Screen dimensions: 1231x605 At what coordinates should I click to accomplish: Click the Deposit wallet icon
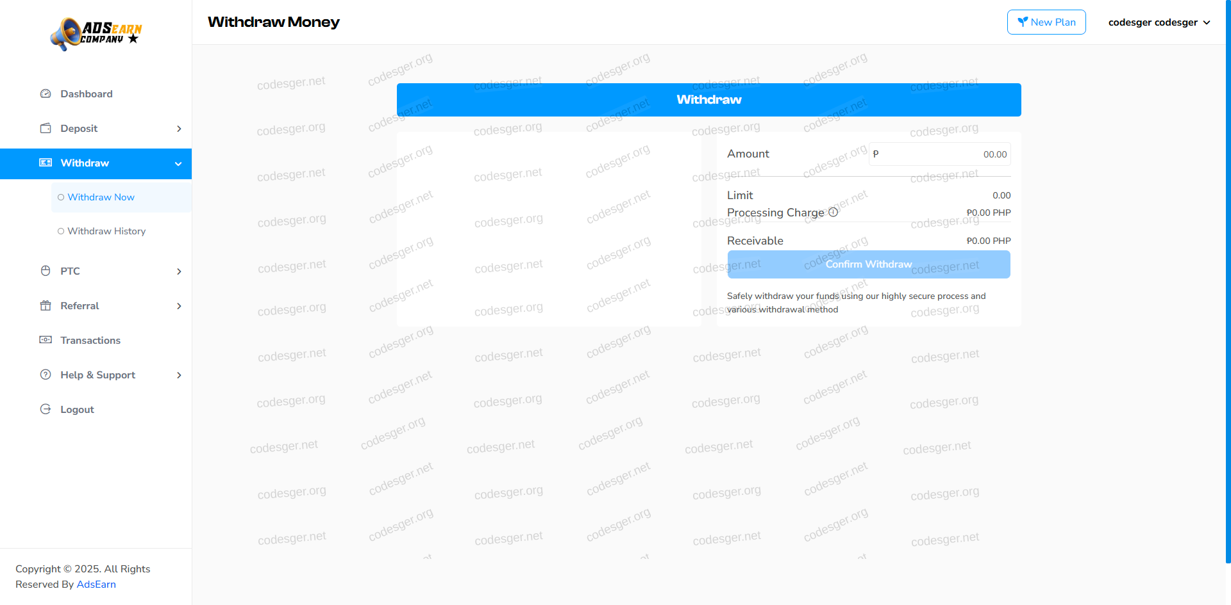pos(46,129)
